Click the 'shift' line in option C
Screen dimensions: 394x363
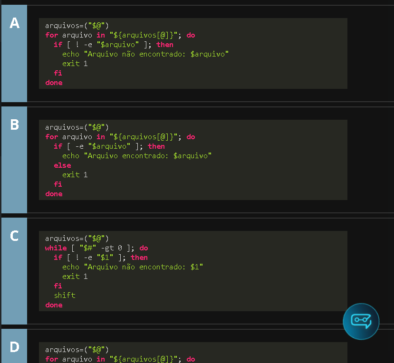click(65, 295)
